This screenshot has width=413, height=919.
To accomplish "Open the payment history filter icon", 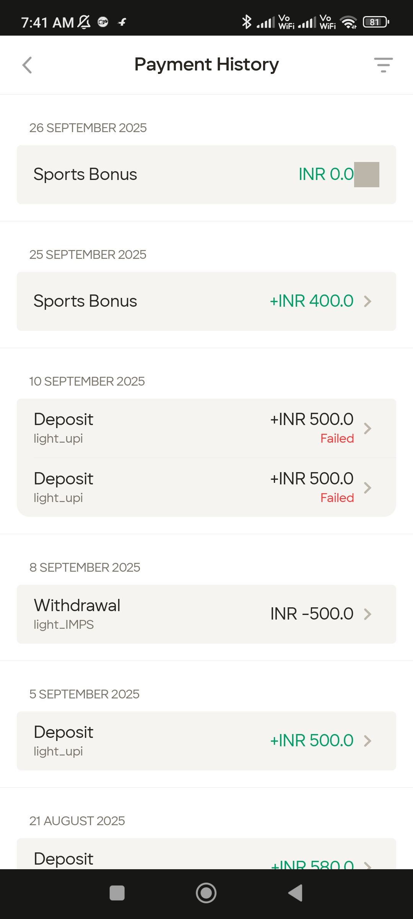I will pos(383,65).
